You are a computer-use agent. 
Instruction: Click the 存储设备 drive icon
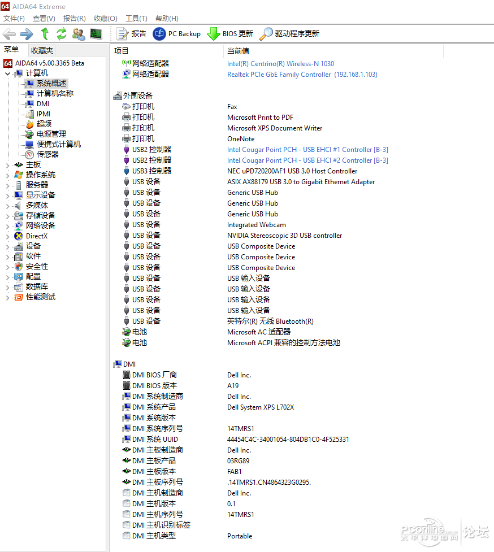[x=19, y=216]
